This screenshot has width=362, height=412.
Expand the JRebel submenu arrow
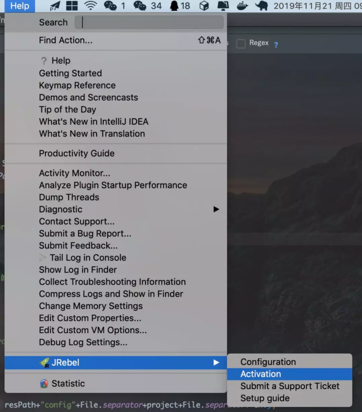[216, 363]
